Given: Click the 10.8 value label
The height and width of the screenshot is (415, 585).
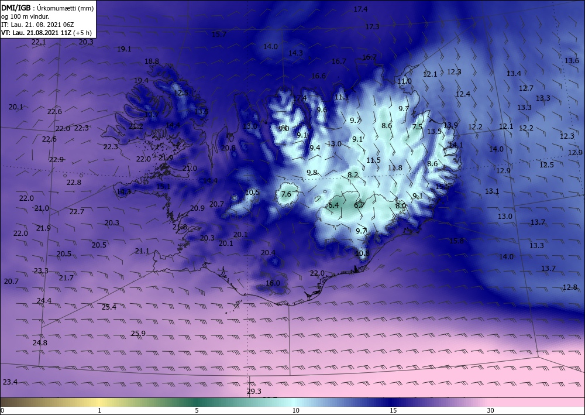Looking at the screenshot, I should point(362,253).
